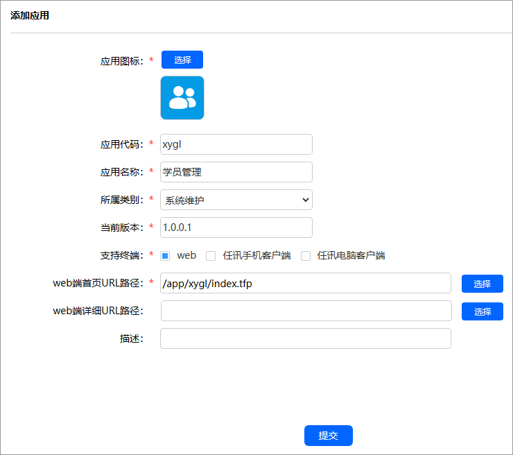Click the web端首页URL路径 input field
Screen dimensions: 513x455
click(305, 283)
